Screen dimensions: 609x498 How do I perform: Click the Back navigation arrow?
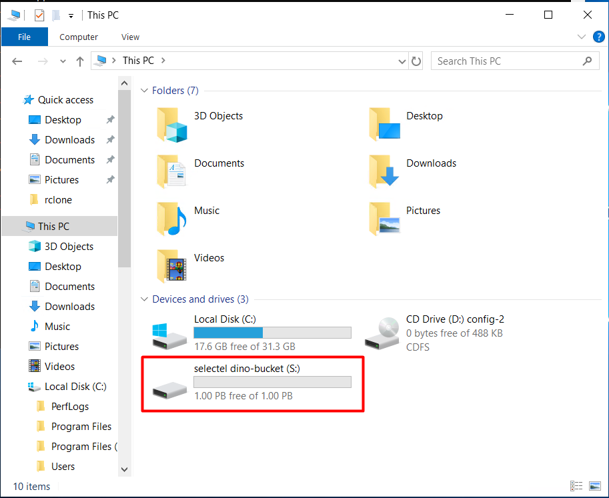pos(18,61)
